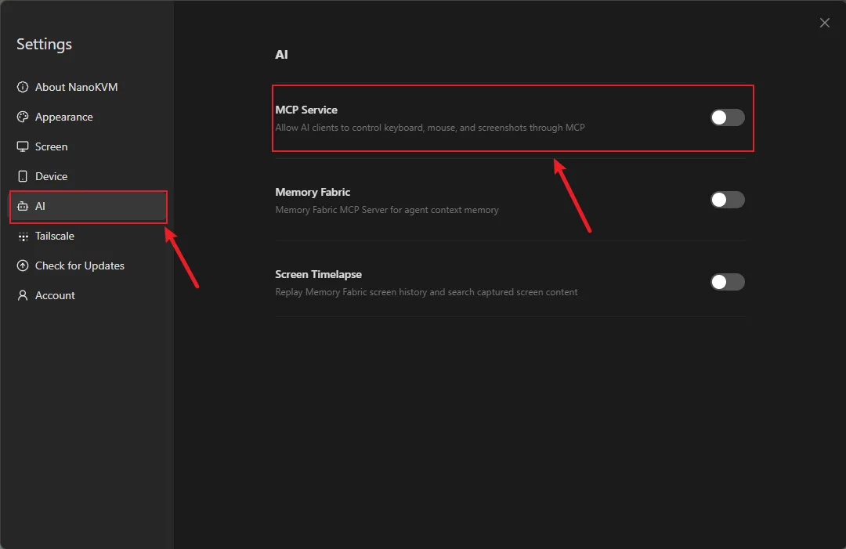Open the About NanoKVM section
Screen dimensions: 846x549
(76, 87)
